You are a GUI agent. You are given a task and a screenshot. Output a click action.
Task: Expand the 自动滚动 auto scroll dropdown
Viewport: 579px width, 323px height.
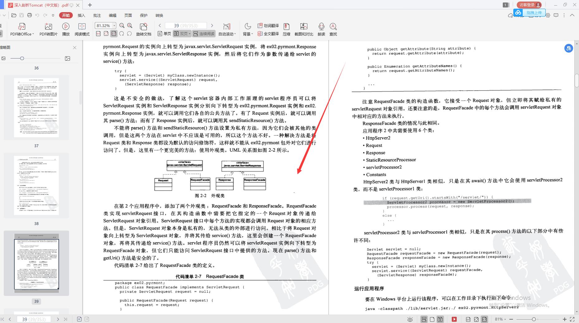tap(235, 34)
